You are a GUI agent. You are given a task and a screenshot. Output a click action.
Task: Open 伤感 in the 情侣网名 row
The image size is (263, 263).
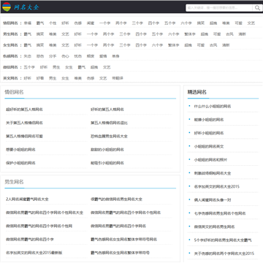[78, 23]
